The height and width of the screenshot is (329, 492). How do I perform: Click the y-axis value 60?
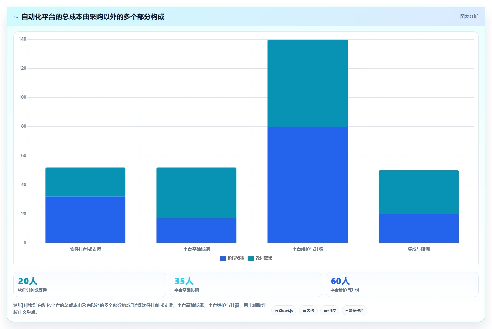(24, 156)
